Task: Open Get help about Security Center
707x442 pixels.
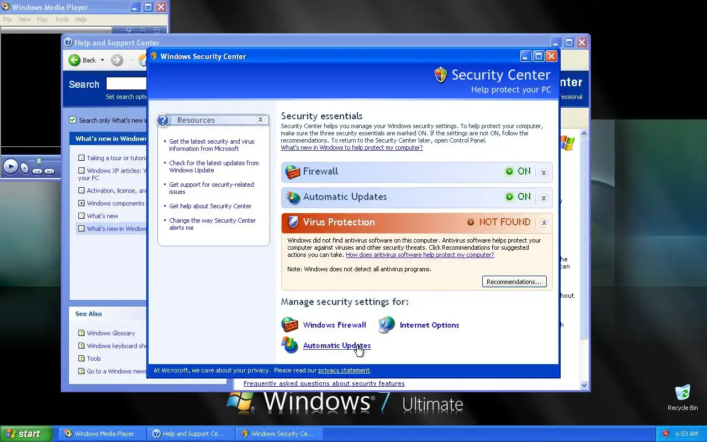Action: point(210,206)
